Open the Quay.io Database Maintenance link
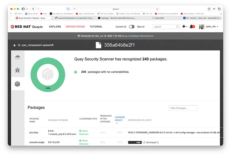The height and width of the screenshot is (156, 231). pos(137,36)
